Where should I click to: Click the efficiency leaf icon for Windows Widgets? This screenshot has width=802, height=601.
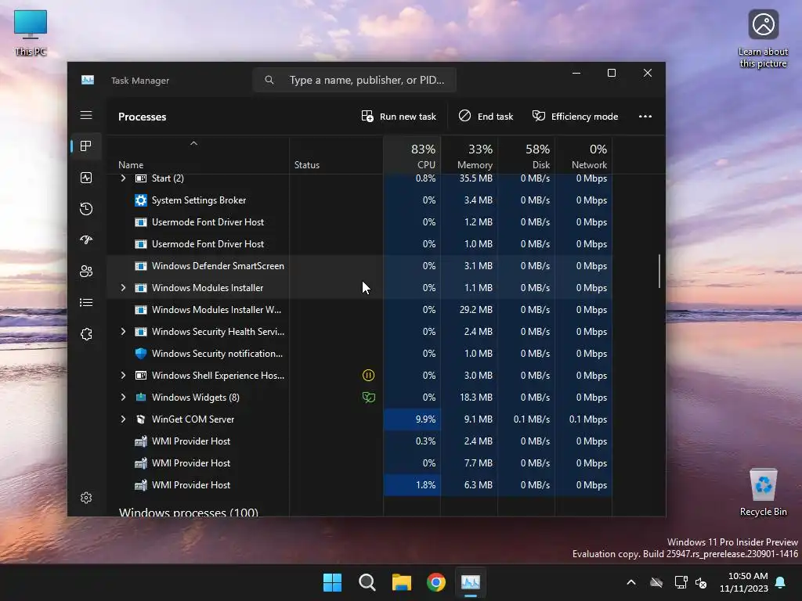(x=368, y=397)
